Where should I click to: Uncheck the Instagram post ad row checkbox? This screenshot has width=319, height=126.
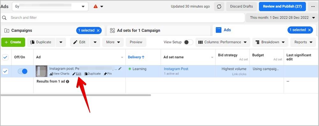pos(5,71)
